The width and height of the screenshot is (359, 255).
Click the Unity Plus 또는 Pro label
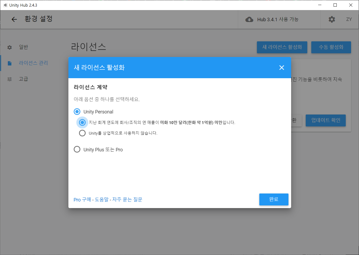coord(103,150)
